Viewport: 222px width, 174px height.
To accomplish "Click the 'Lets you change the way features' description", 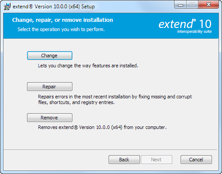I will coord(88,66).
